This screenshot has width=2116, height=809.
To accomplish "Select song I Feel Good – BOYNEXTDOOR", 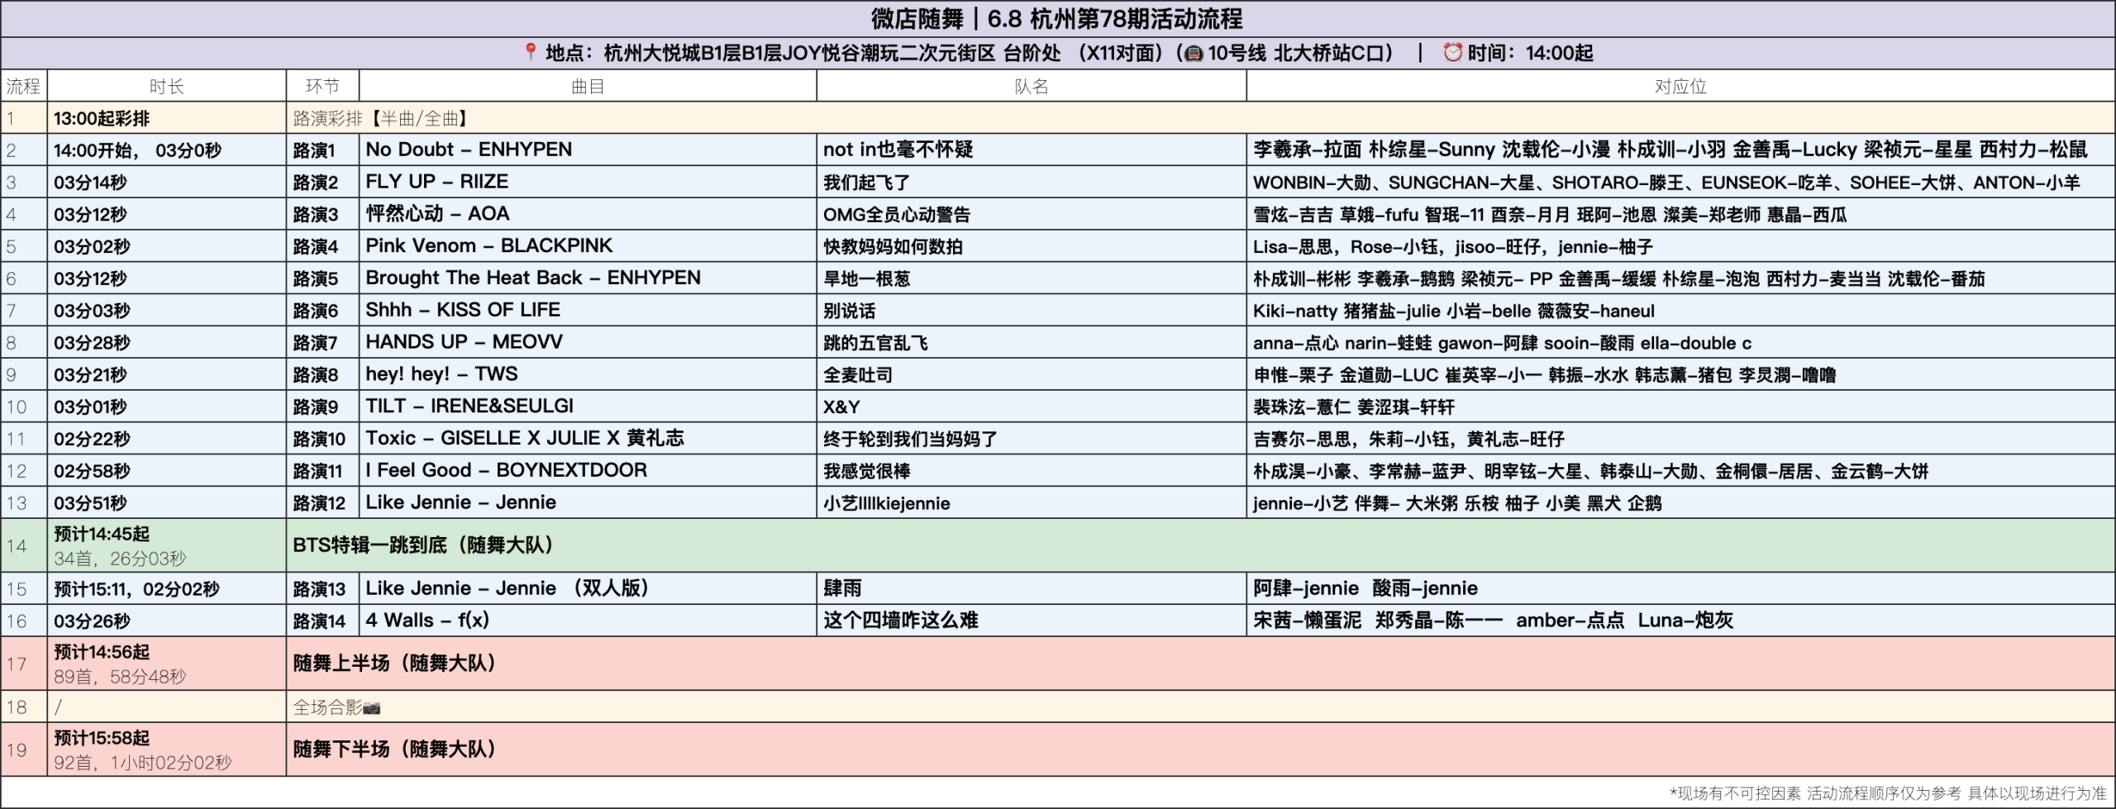I will point(588,470).
